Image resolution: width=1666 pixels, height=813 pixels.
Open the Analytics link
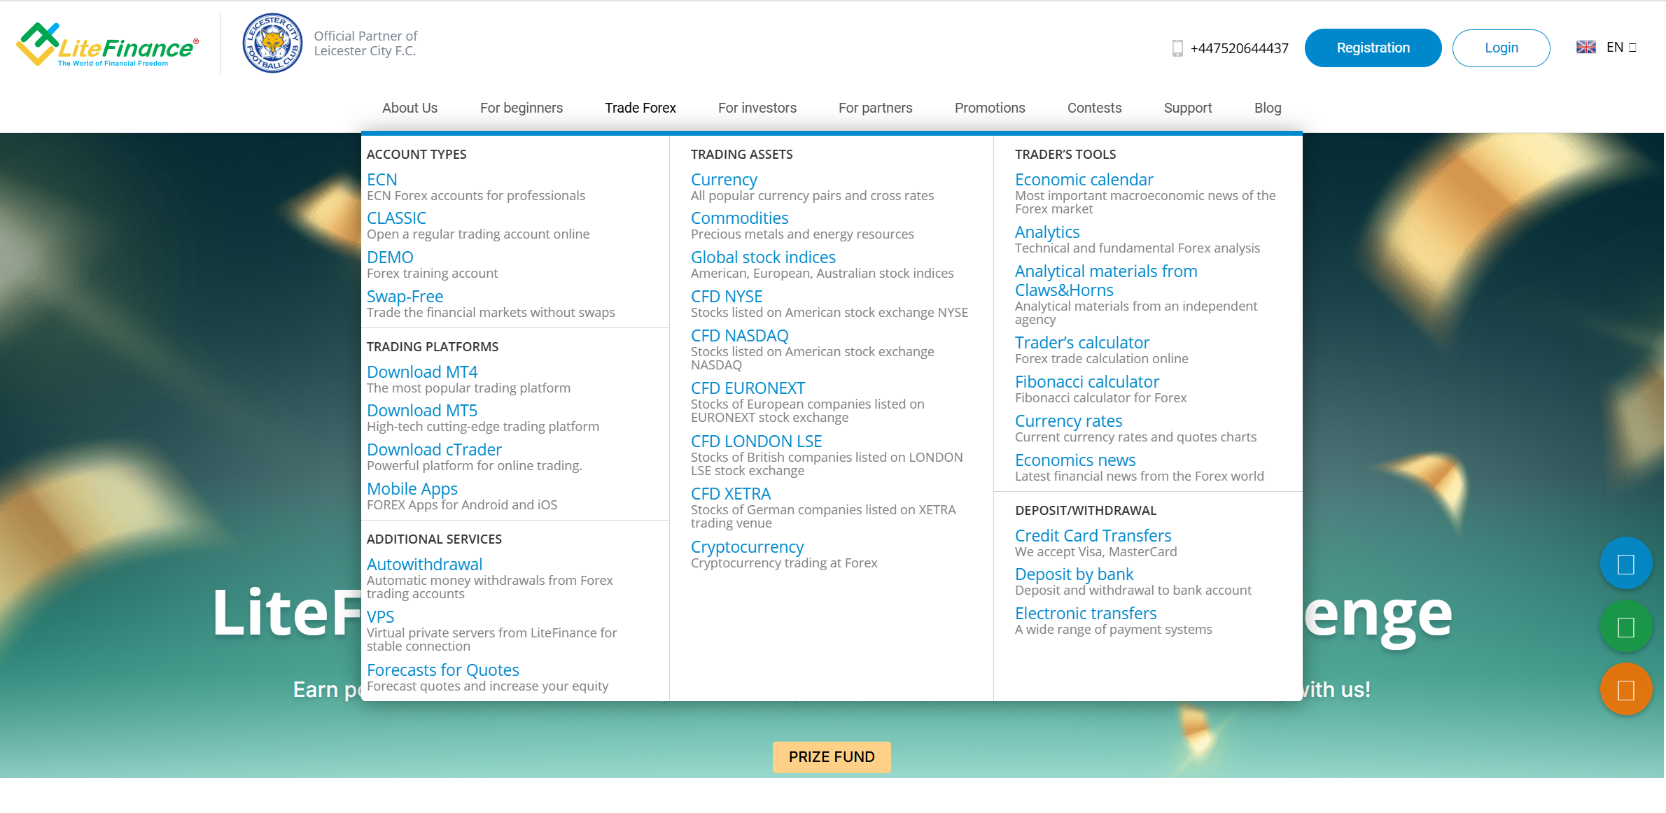pos(1047,232)
